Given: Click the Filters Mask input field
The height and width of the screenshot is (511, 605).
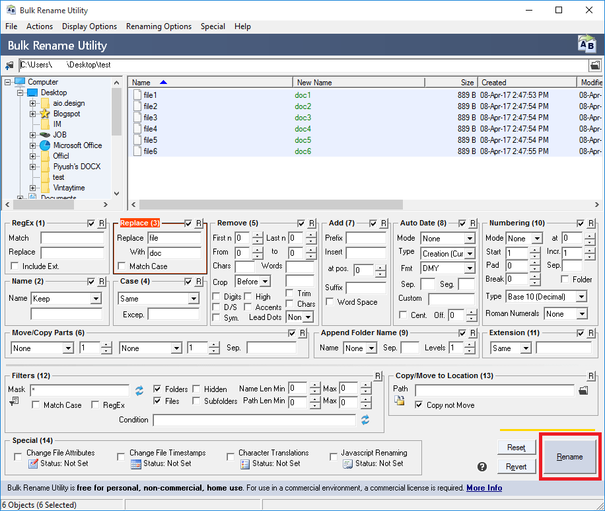Looking at the screenshot, I should pyautogui.click(x=80, y=390).
